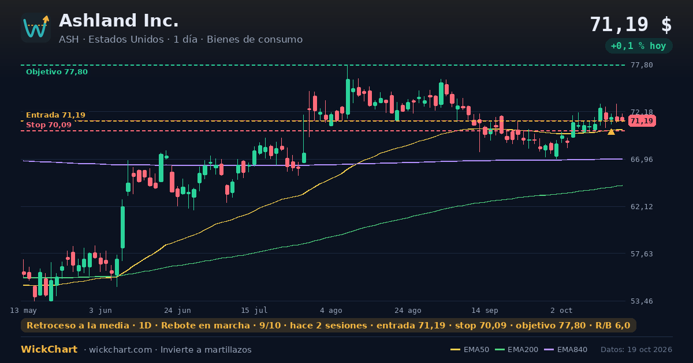Image resolution: width=693 pixels, height=363 pixels.
Task: Click the red 71,19 current price tag on the axis
Action: (x=642, y=121)
